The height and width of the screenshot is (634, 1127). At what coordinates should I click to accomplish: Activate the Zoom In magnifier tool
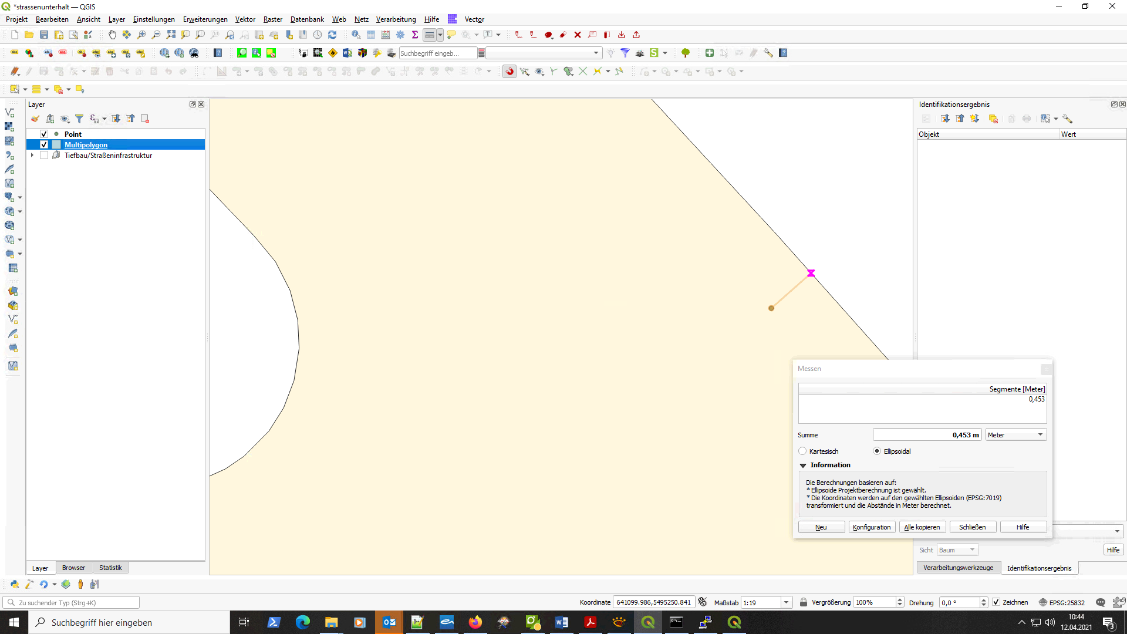point(141,35)
